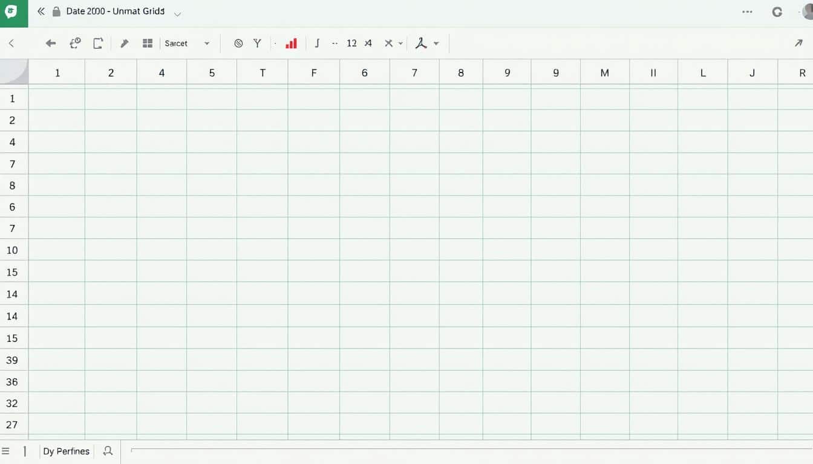This screenshot has width=813, height=464.
Task: Click the double-chevron collapse icon beside title
Action: [41, 11]
